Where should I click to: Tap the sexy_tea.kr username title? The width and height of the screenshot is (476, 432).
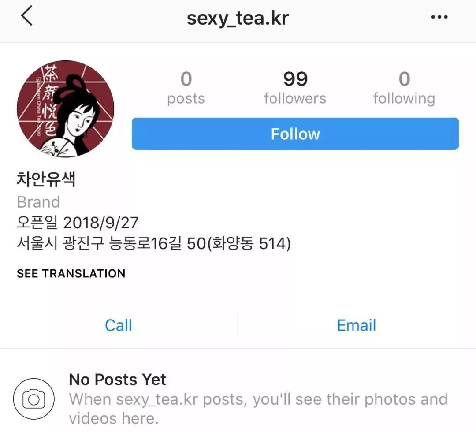point(238,19)
